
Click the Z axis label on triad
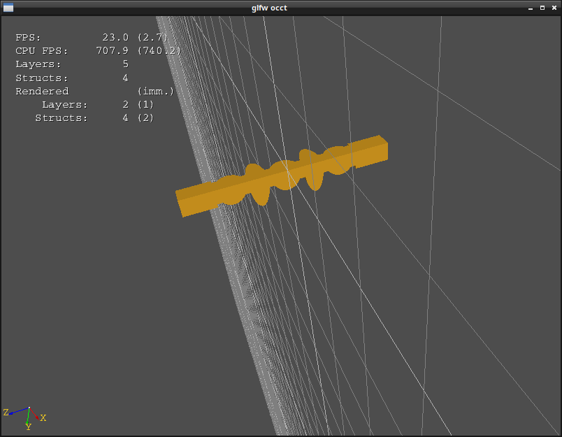6,413
